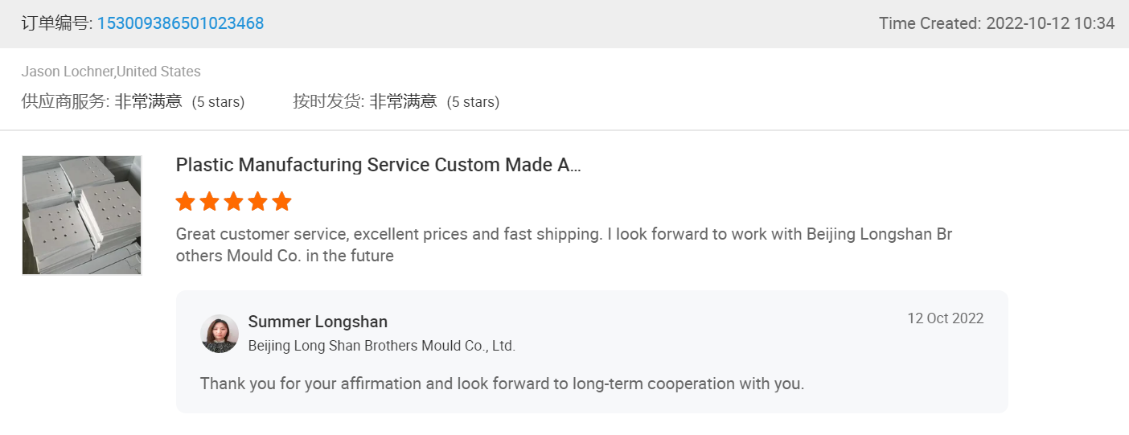Click the supplier's thank-you reply message

502,384
